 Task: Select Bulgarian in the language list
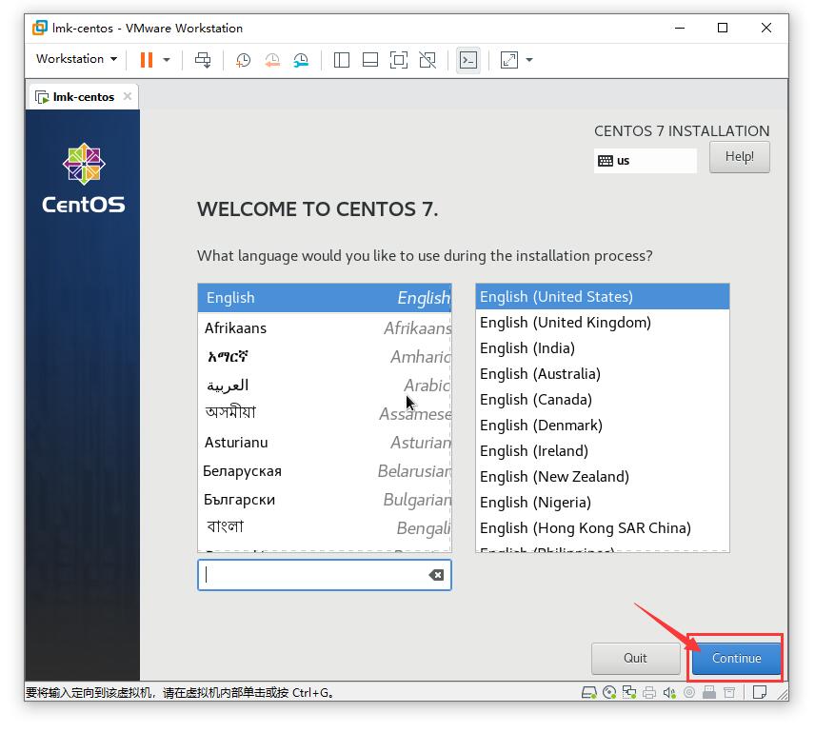tap(325, 500)
